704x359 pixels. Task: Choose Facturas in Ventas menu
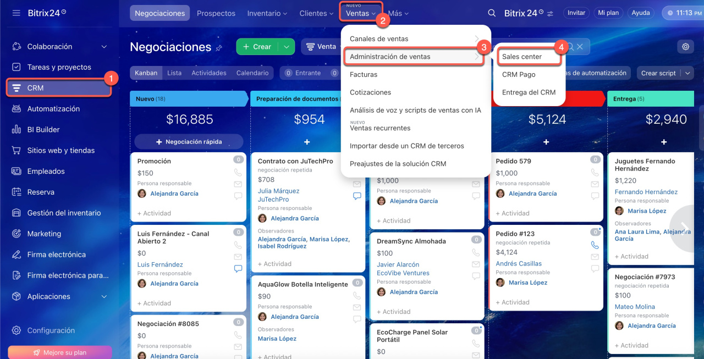(364, 74)
